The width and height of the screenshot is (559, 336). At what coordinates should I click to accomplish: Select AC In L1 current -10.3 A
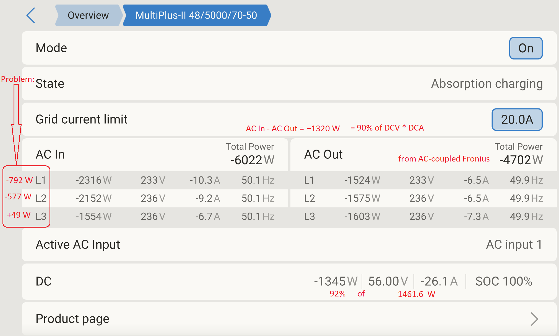point(205,180)
